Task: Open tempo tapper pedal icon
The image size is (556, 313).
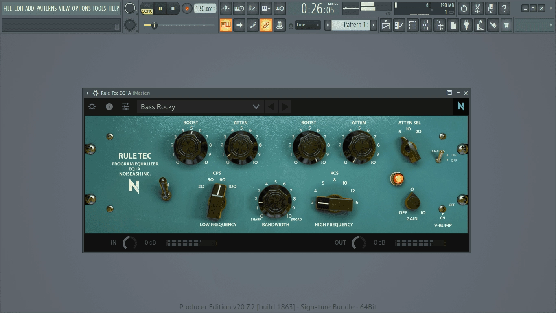Action: pyautogui.click(x=480, y=25)
